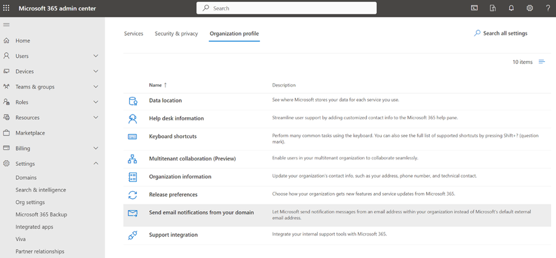Image resolution: width=556 pixels, height=258 pixels.
Task: Click the Data location row icon
Action: 132,101
